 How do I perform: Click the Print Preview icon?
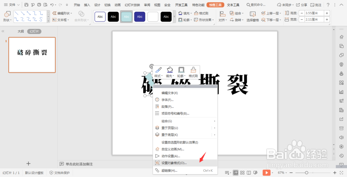click(45, 5)
